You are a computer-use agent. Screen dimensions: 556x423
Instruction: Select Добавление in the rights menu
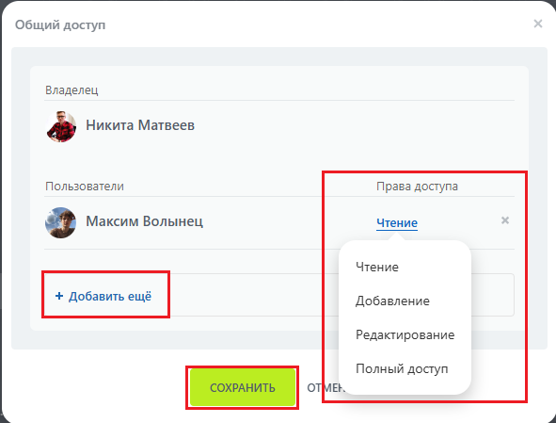click(x=392, y=301)
